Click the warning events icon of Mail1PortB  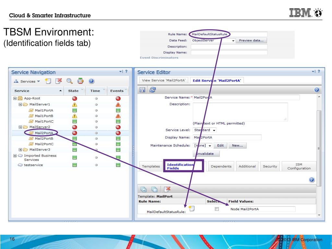pos(118,116)
